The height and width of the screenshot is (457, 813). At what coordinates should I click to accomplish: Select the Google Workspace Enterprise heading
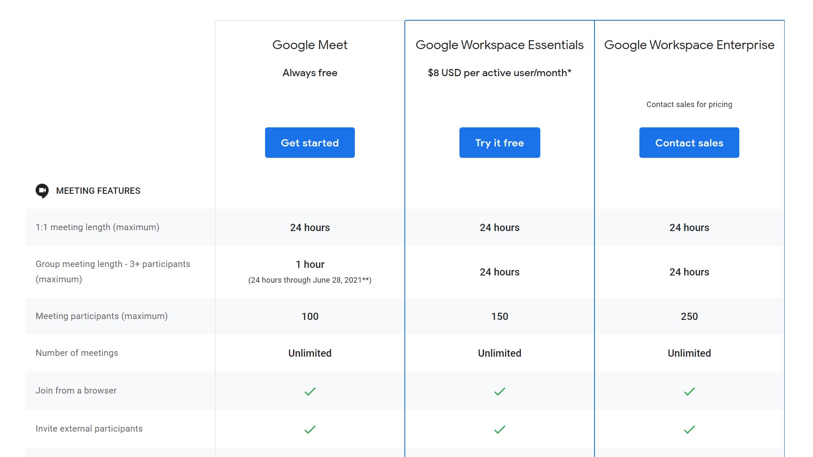click(x=689, y=45)
